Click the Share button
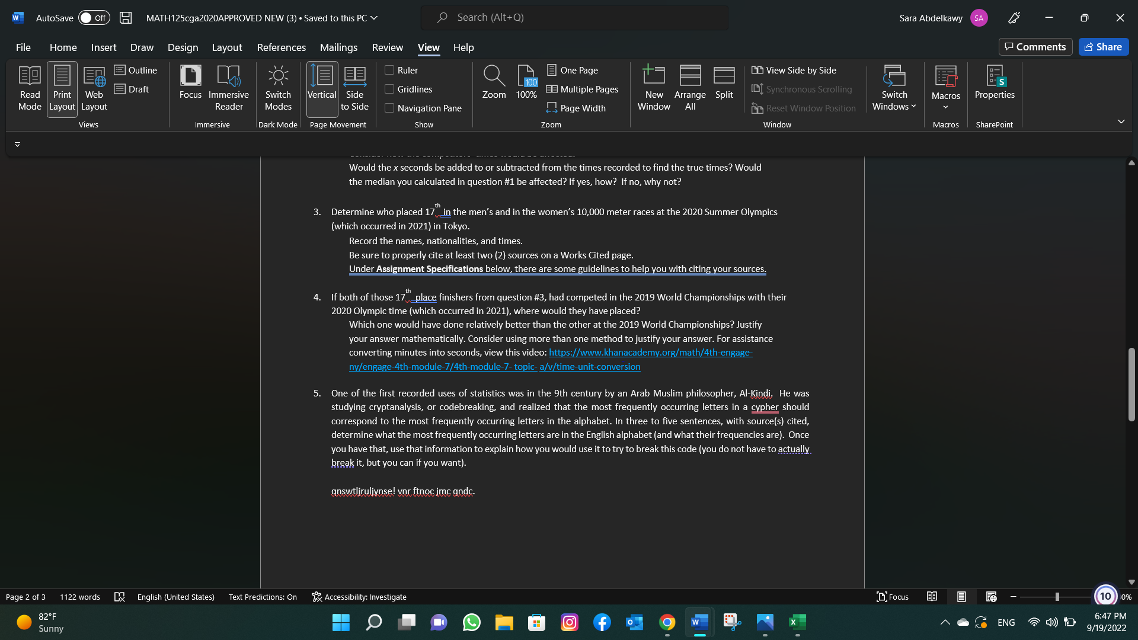 pos(1104,46)
